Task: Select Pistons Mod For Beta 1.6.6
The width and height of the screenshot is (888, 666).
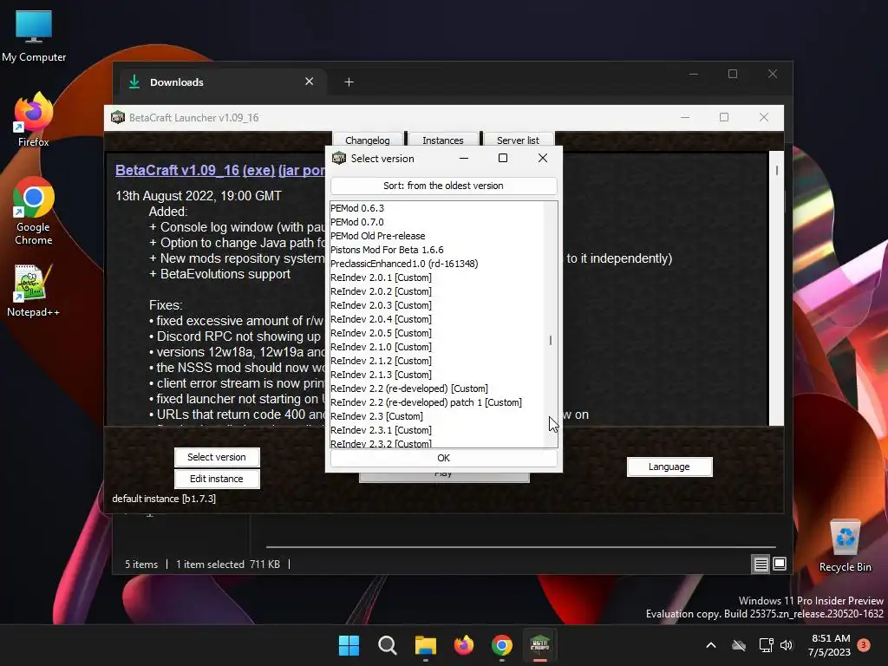Action: [x=437, y=250]
